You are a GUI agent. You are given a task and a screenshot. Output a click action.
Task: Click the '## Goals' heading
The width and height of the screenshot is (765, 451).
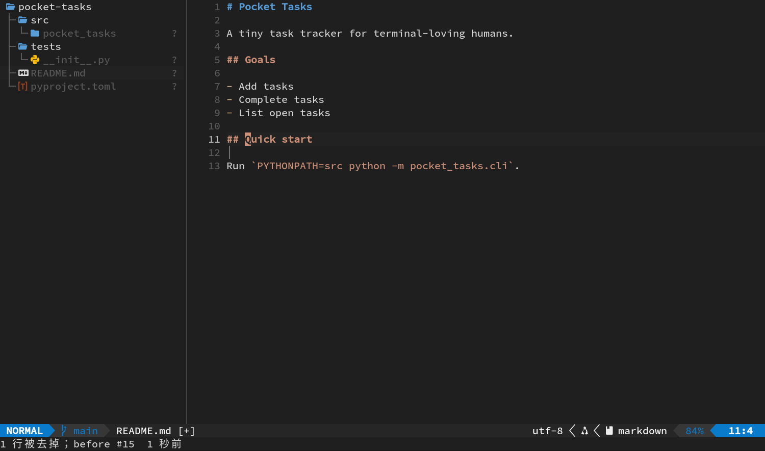(x=251, y=60)
